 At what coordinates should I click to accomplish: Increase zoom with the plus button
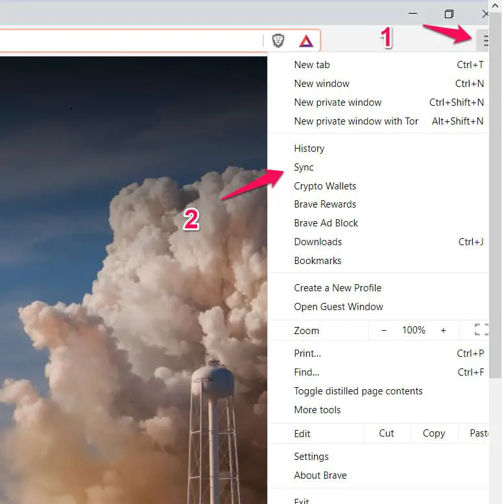[443, 330]
